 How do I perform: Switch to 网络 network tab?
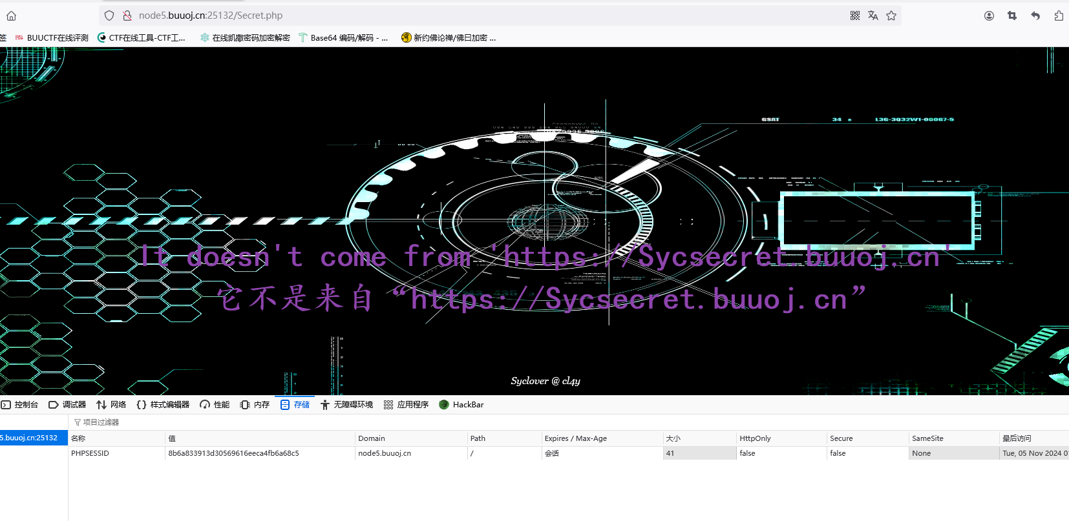coord(111,405)
